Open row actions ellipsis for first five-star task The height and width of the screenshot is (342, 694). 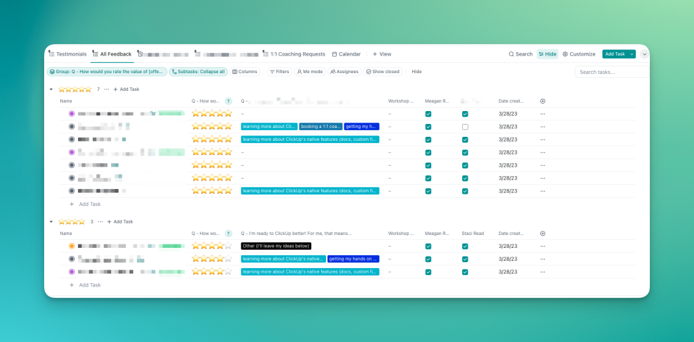pyautogui.click(x=543, y=114)
